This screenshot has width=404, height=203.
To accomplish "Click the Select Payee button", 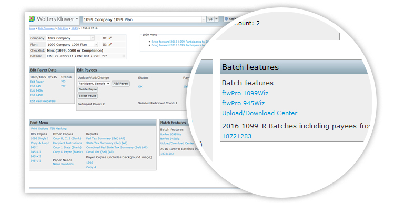I will pos(88,96).
